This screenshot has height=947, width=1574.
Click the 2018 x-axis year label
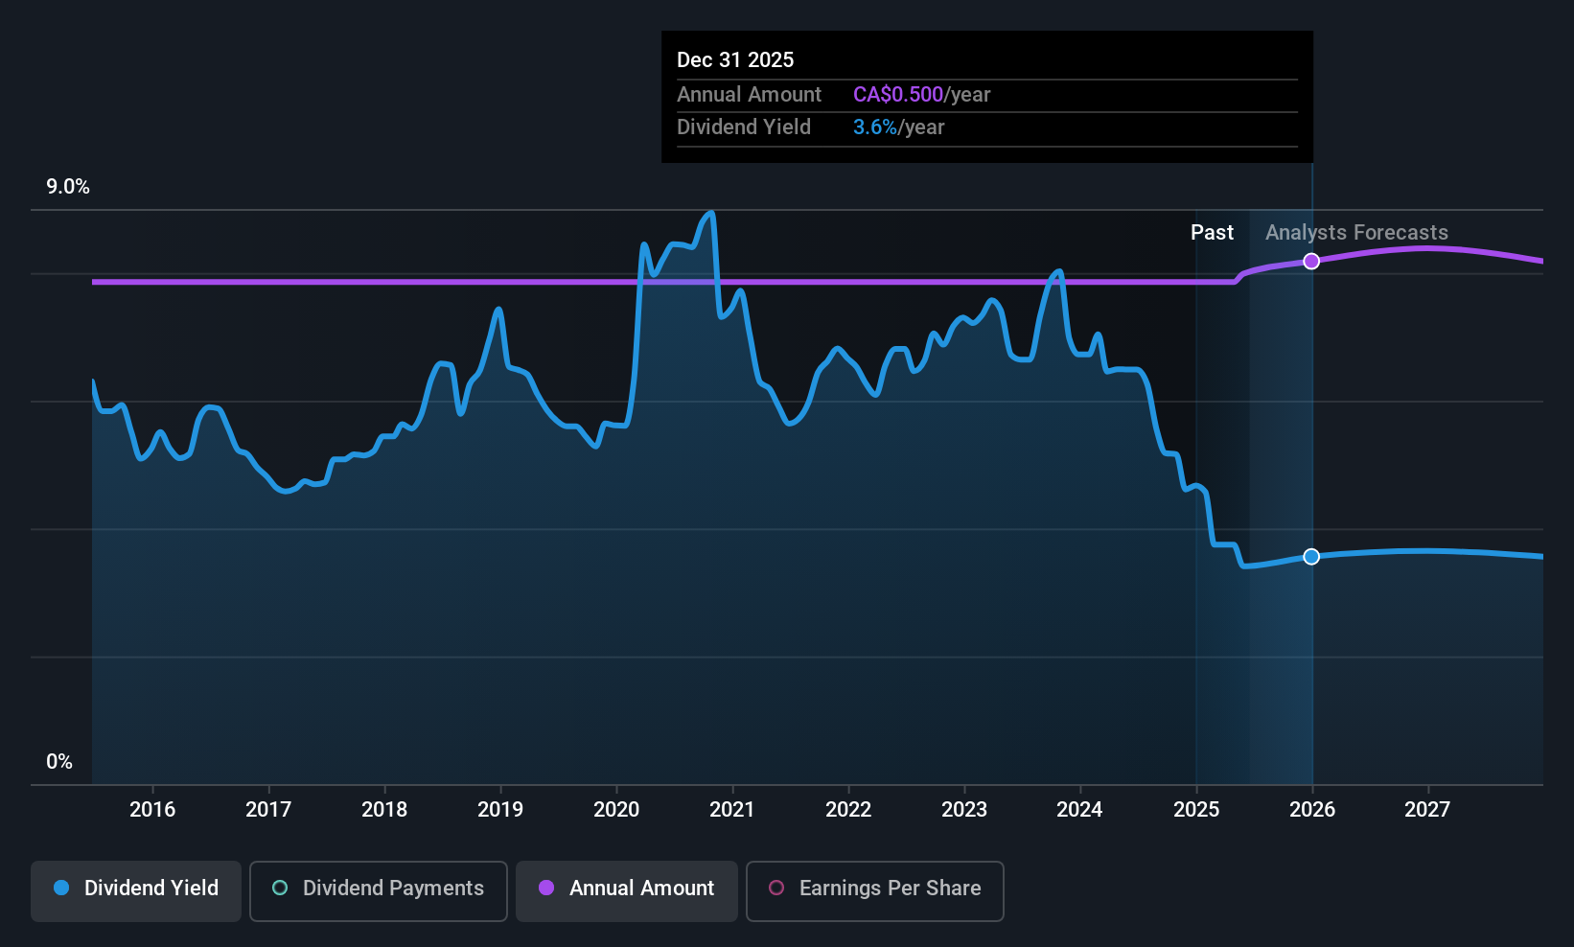[x=384, y=810]
